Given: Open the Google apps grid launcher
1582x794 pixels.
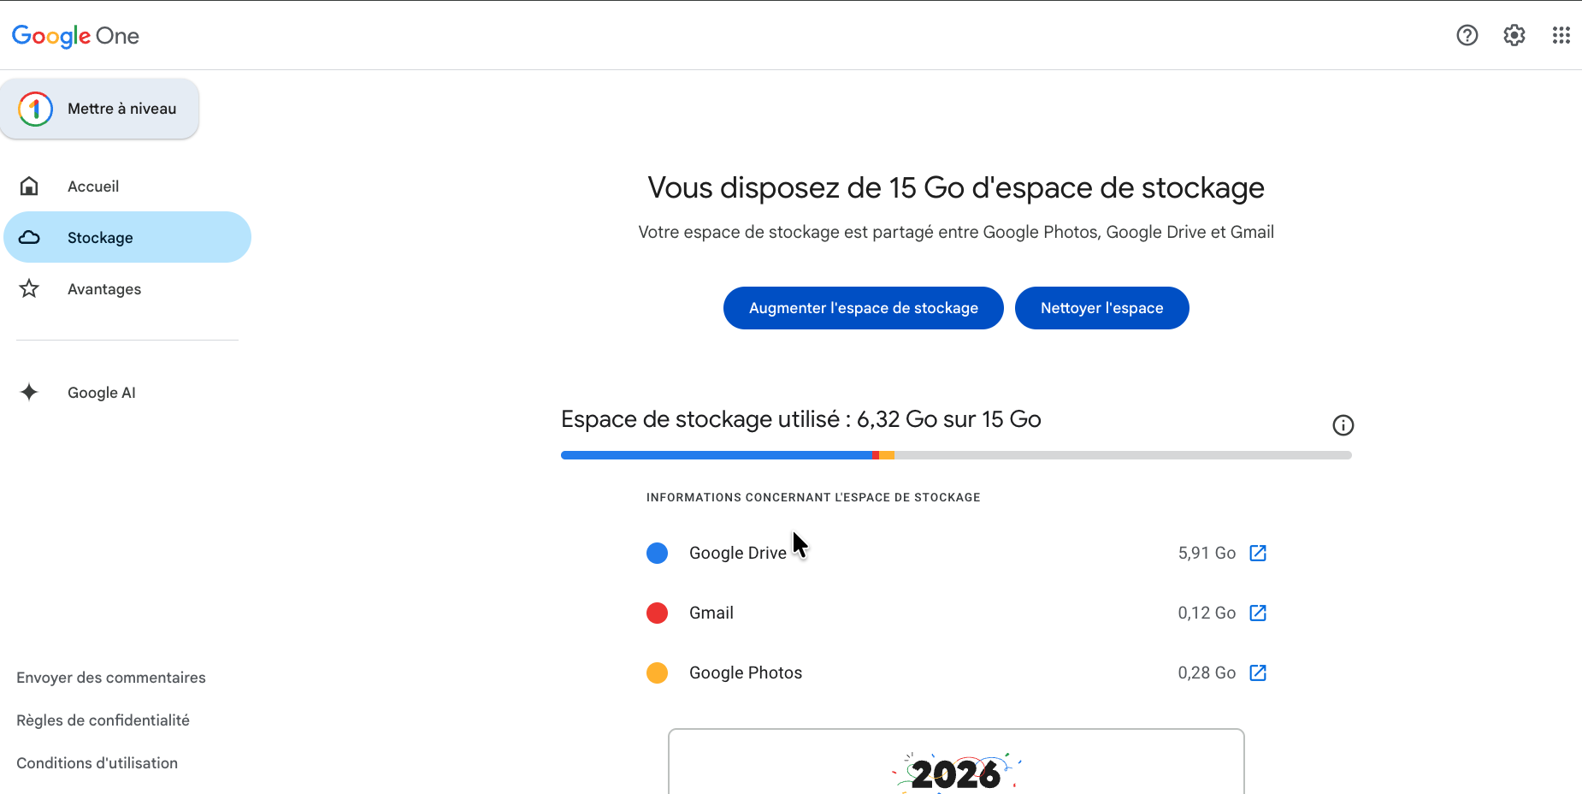Looking at the screenshot, I should click(x=1561, y=35).
